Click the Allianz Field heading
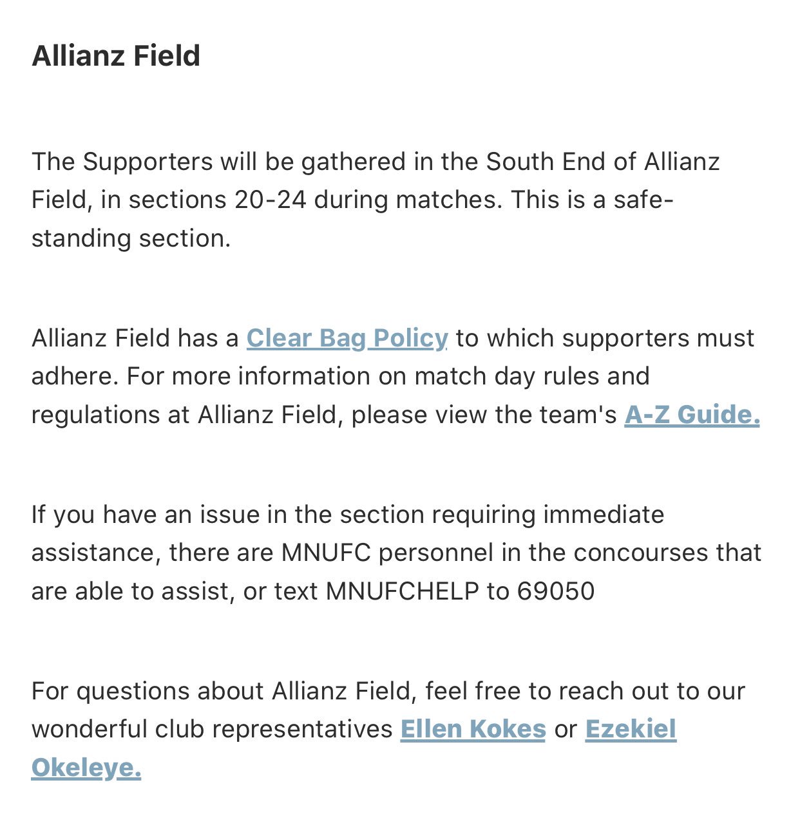The height and width of the screenshot is (834, 800). (x=116, y=55)
